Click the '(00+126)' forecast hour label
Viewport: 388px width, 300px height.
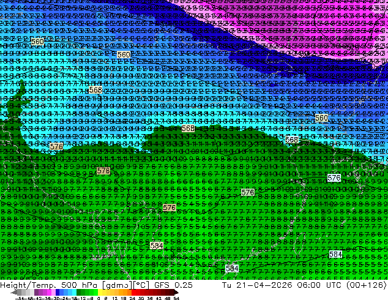(367, 285)
